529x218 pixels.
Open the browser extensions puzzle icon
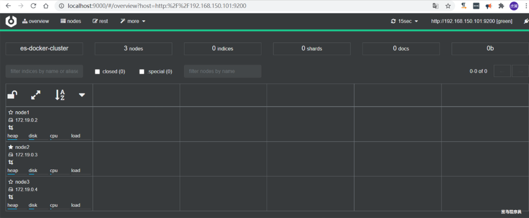(501, 6)
